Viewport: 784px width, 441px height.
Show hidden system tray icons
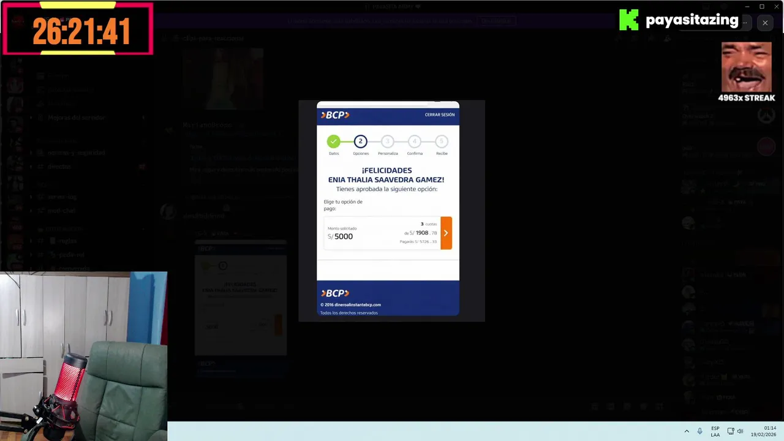pyautogui.click(x=687, y=431)
